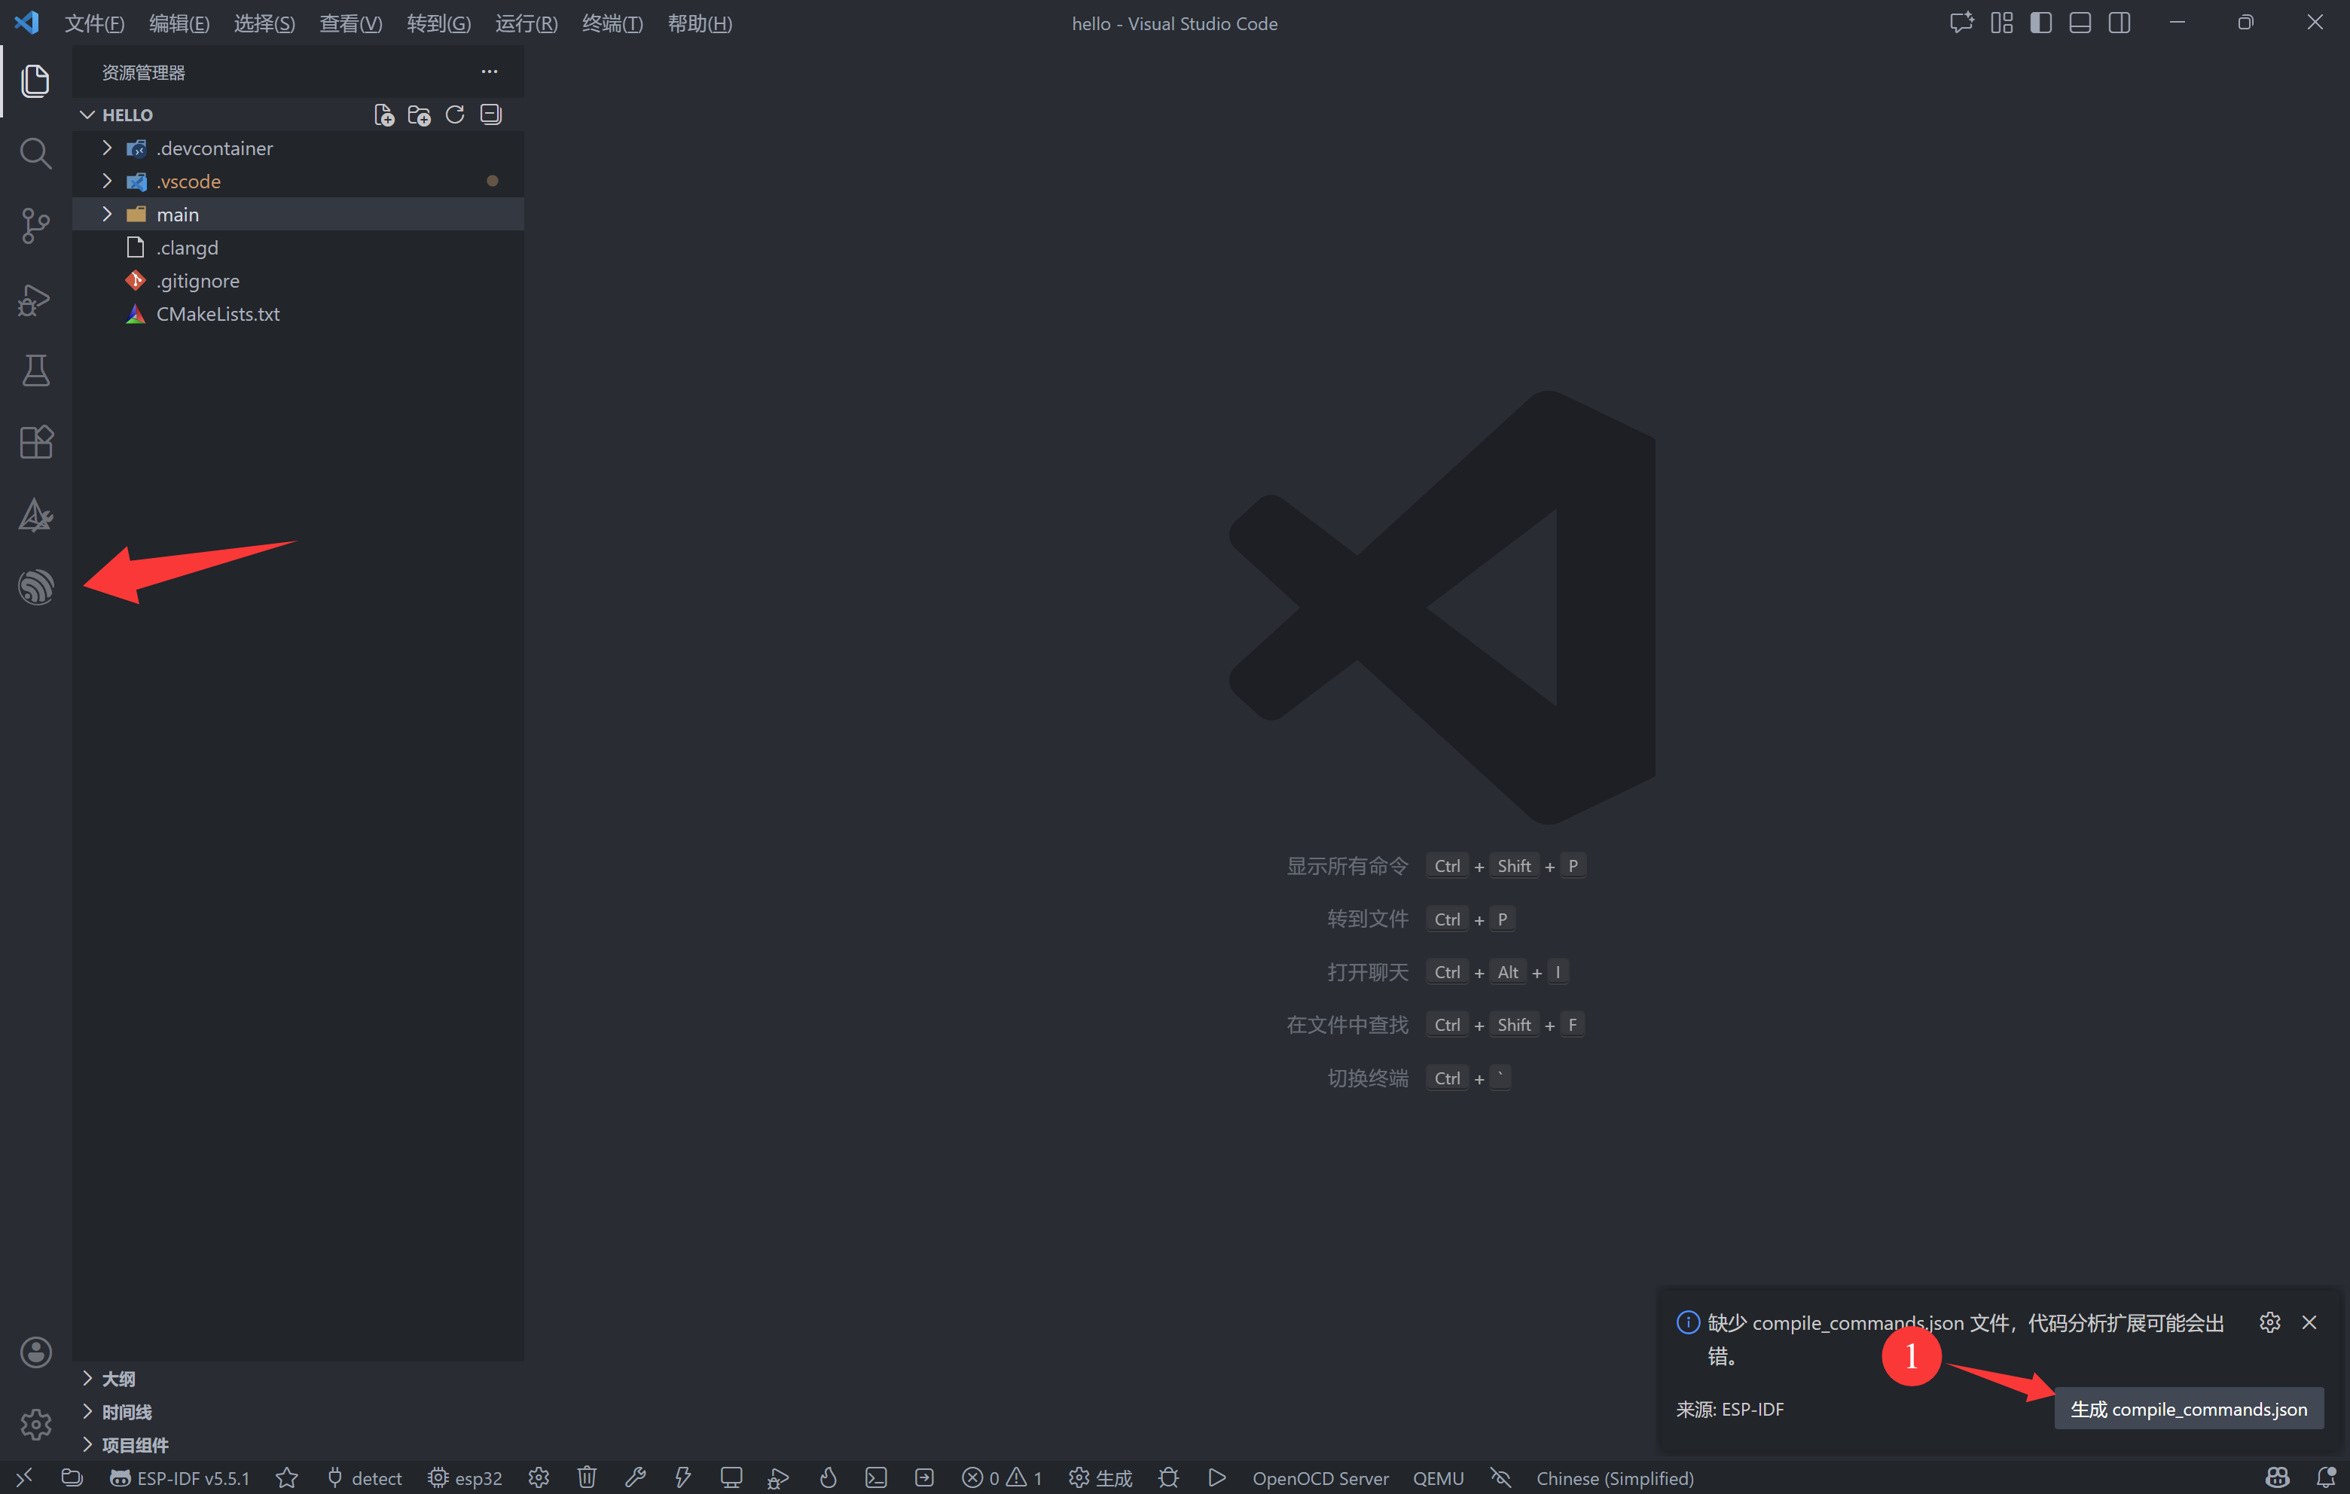Run full clean with trash icon
Screen dimensions: 2350x1494
[x=587, y=1477]
